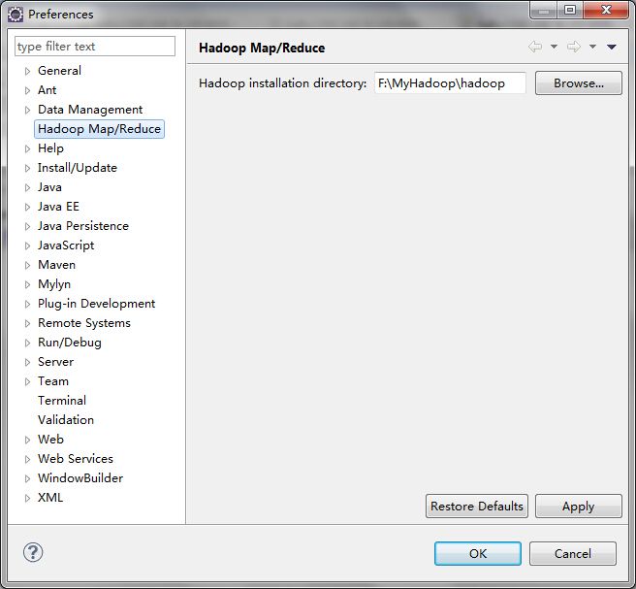Click the Preferences window title icon
This screenshot has width=636, height=589.
point(16,15)
